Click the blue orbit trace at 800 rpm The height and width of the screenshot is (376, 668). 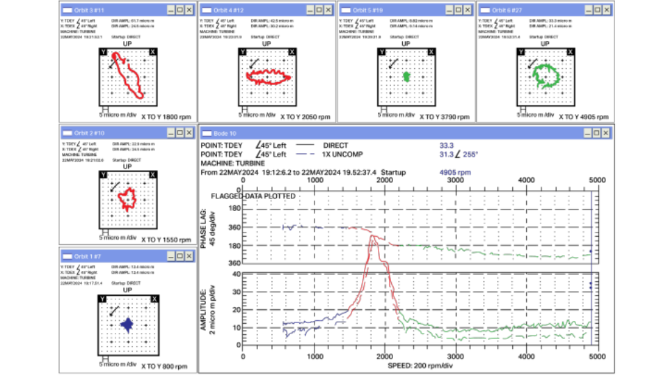[127, 324]
